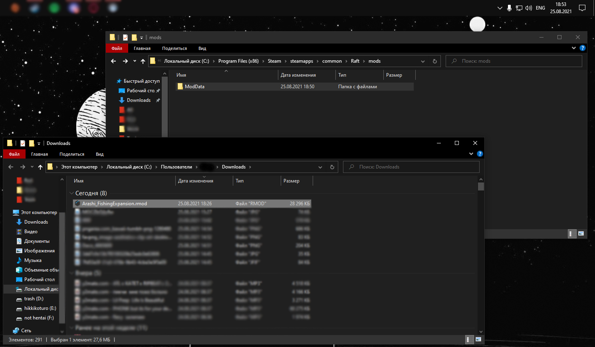Open the Файл tab in mods window

(117, 48)
